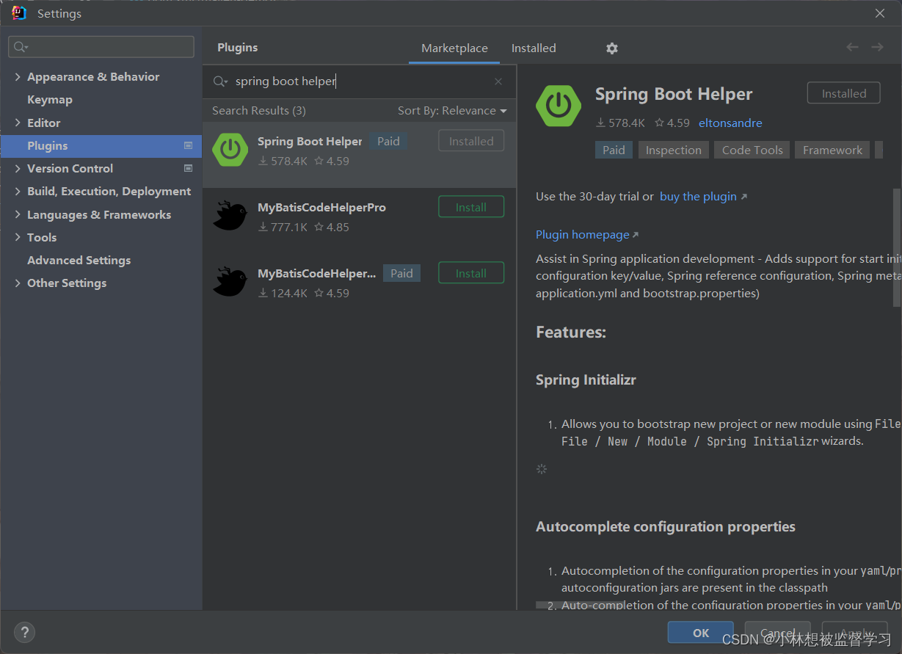Click the Paid badge on the truncated MyBatisCodeHelper row
Image resolution: width=902 pixels, height=654 pixels.
pos(401,273)
